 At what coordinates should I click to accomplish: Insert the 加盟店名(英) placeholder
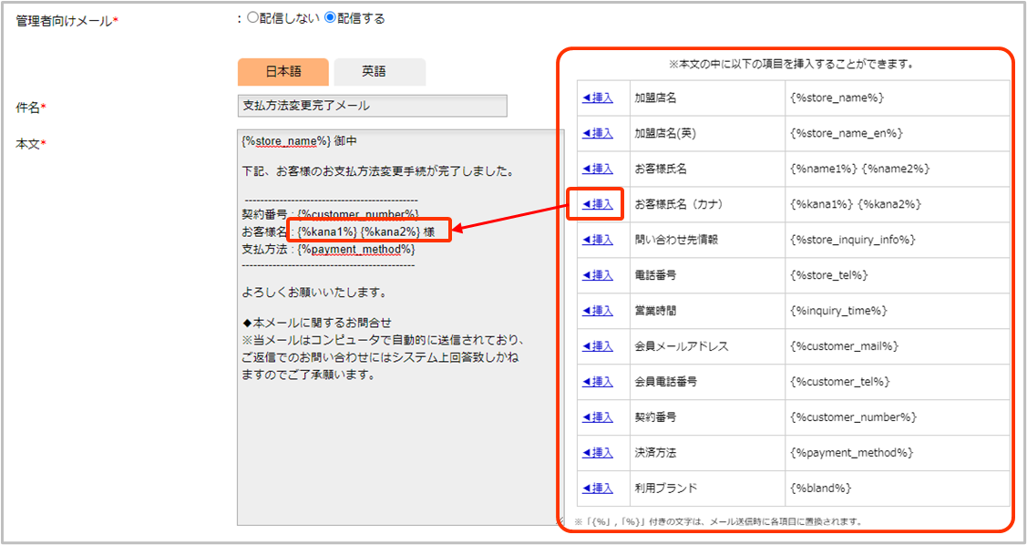(598, 133)
